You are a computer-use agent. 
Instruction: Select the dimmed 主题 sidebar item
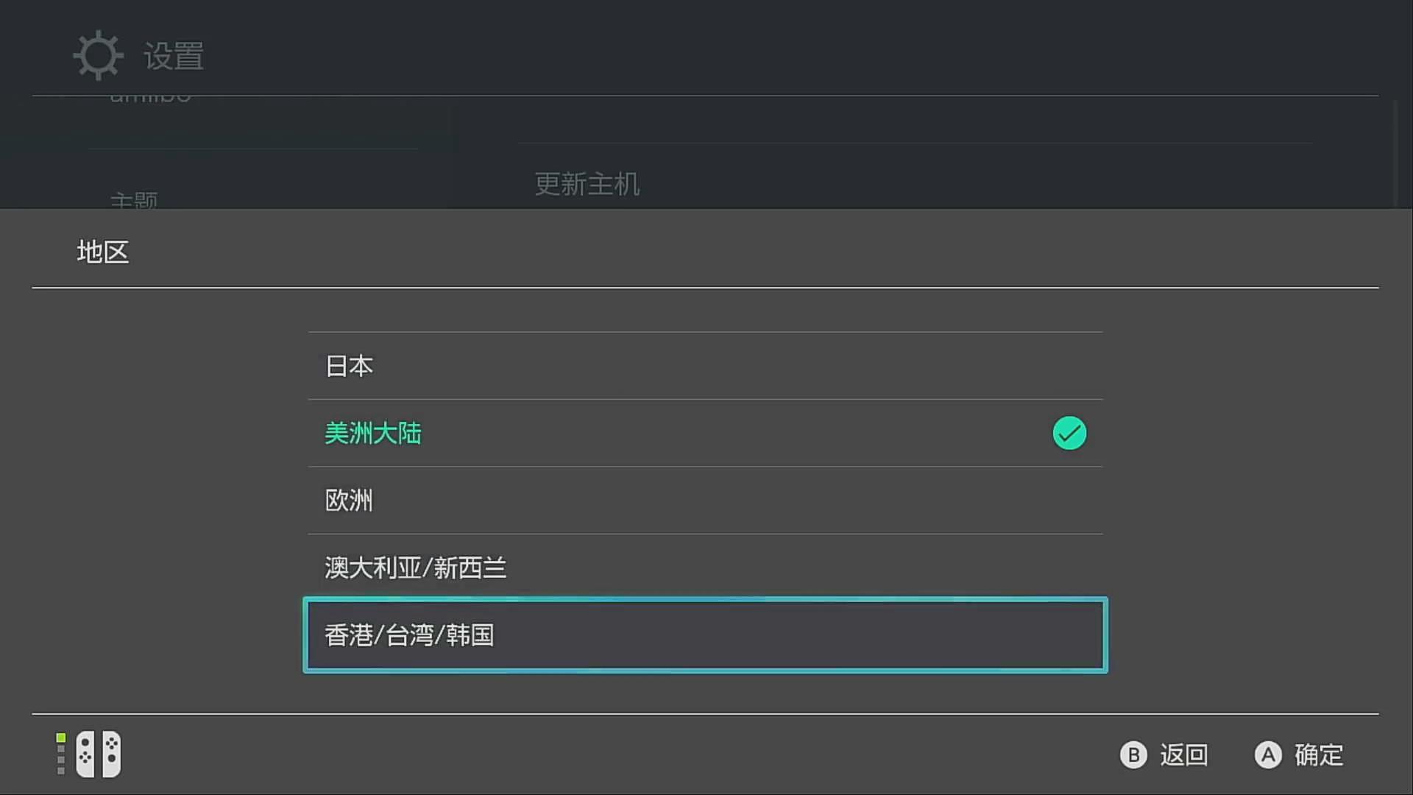coord(134,199)
